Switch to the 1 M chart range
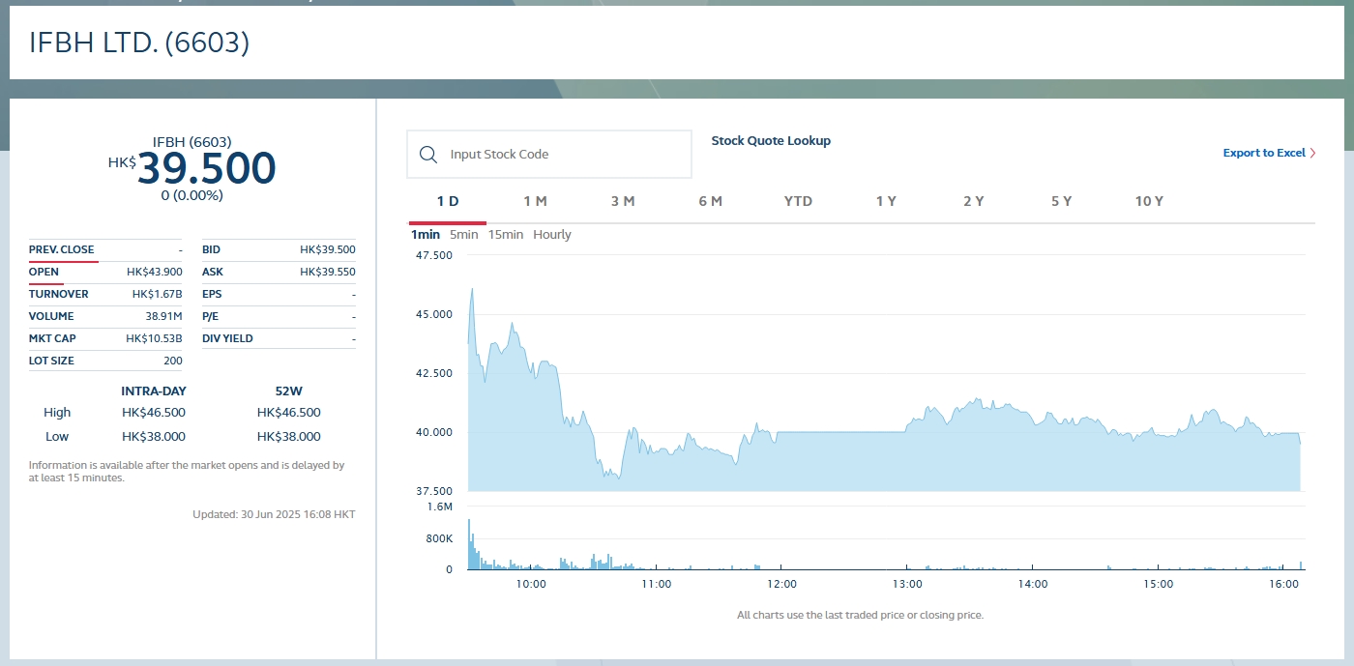This screenshot has height=666, width=1354. pos(535,201)
